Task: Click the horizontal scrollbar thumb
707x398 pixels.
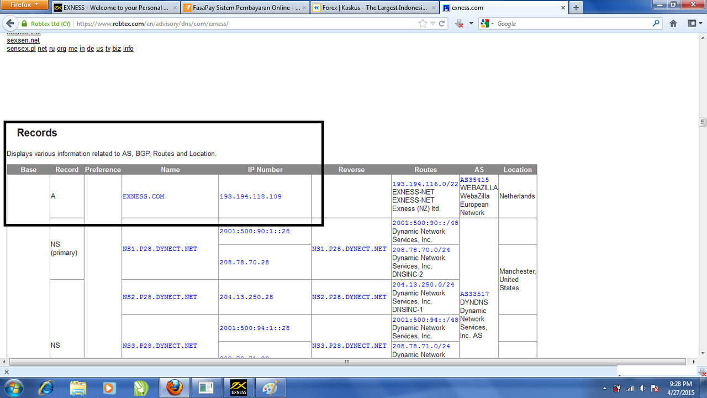Action: click(347, 362)
